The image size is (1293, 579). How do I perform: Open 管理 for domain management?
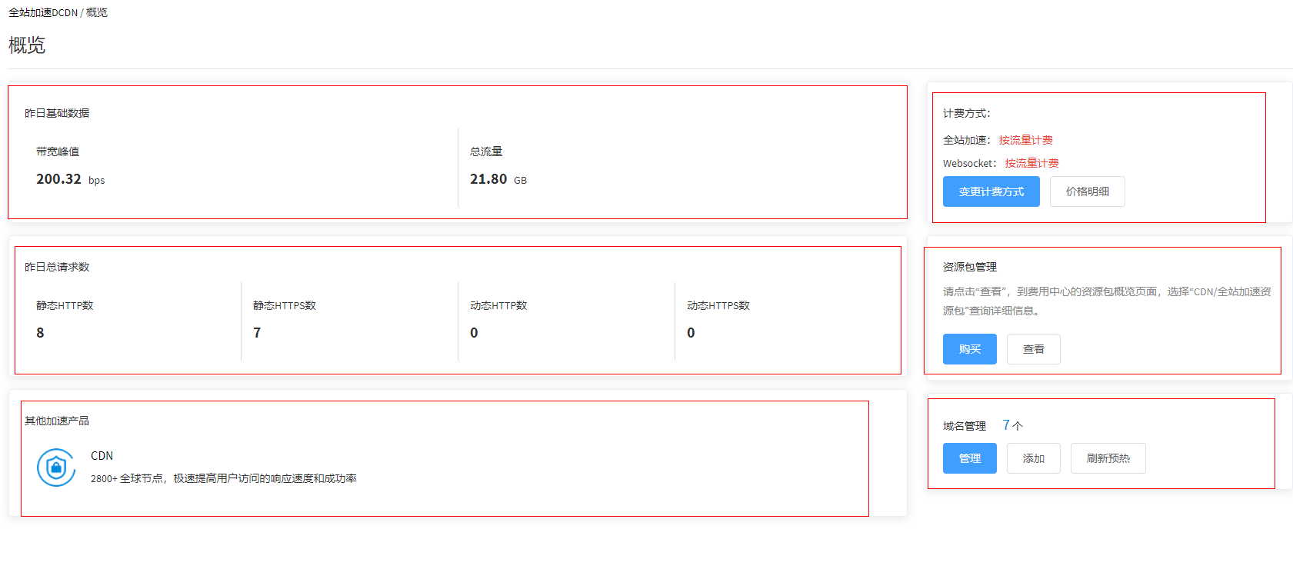pyautogui.click(x=969, y=458)
